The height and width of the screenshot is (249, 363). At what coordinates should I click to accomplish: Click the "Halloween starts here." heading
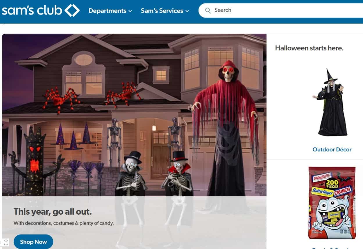click(309, 48)
